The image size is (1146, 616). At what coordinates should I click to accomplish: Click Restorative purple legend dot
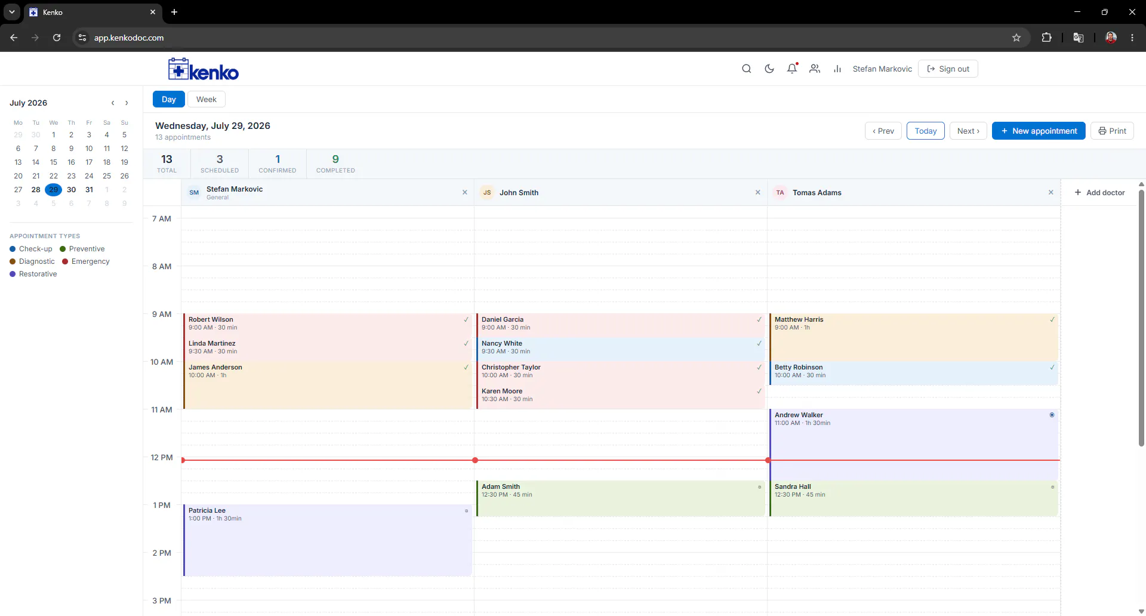pyautogui.click(x=13, y=274)
